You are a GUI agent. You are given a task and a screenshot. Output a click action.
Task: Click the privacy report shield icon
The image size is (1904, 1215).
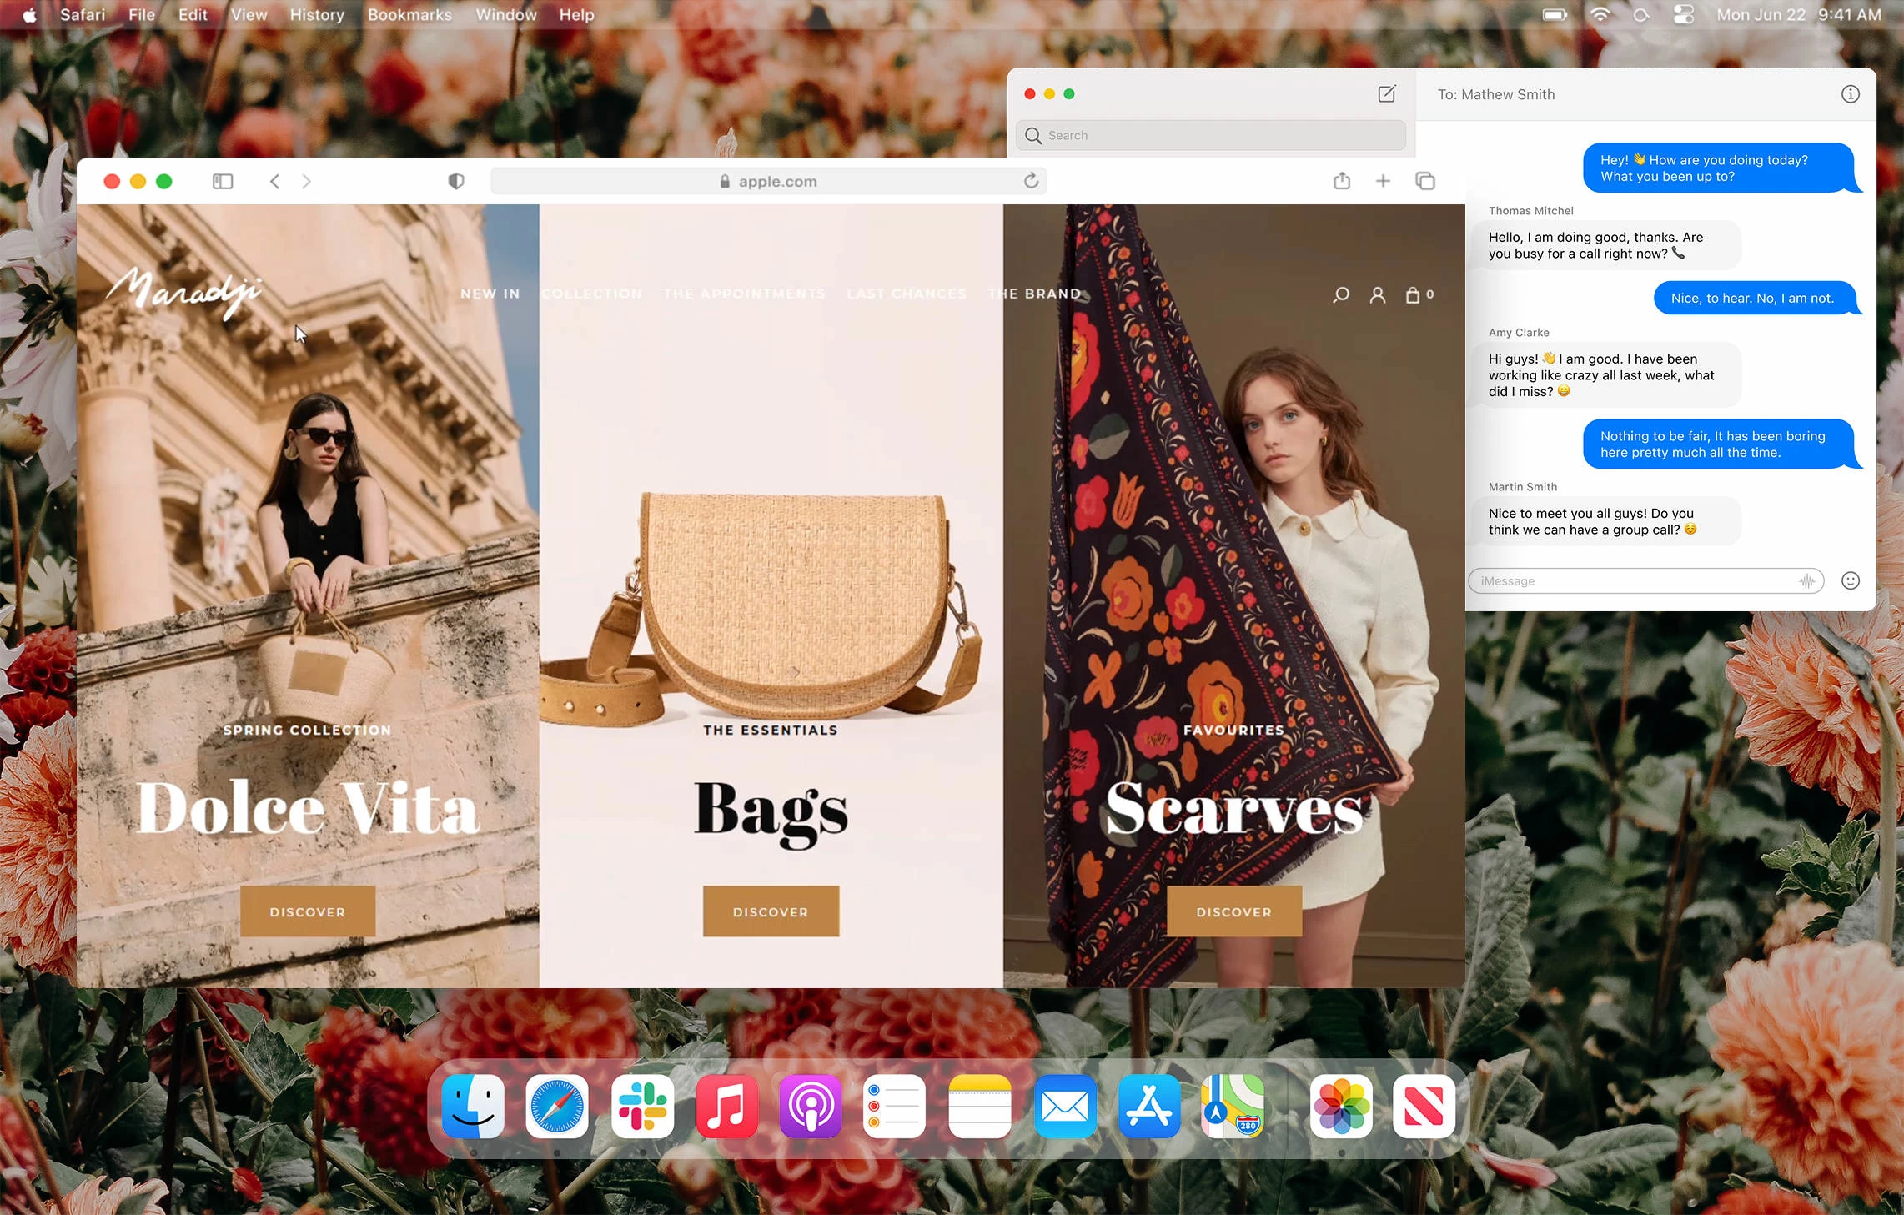click(x=455, y=181)
